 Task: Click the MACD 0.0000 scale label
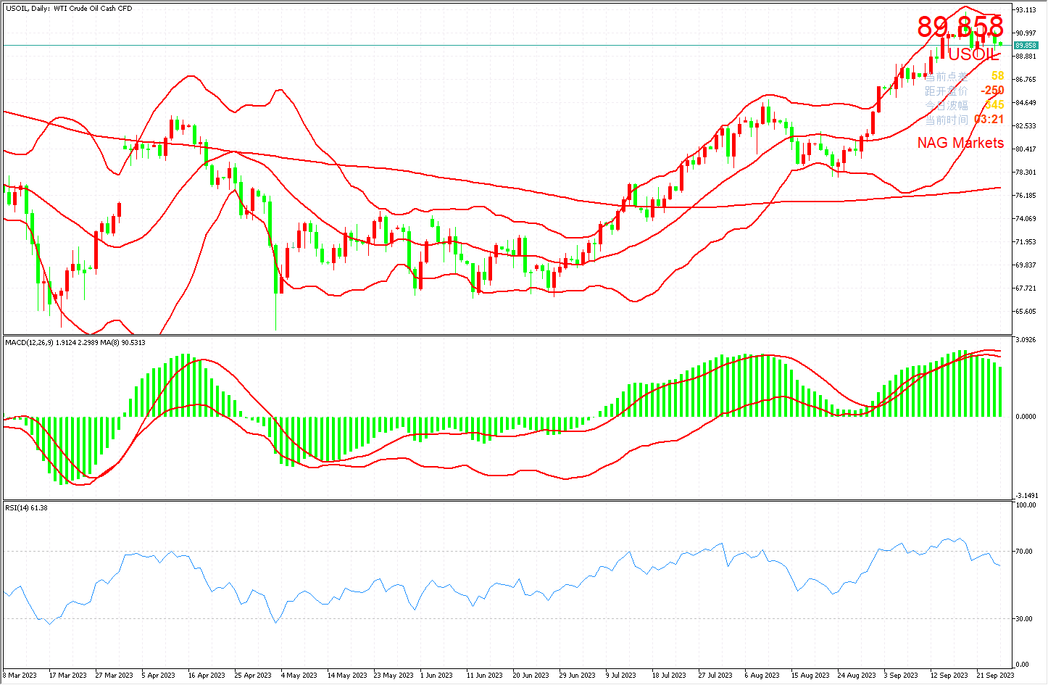(x=1026, y=417)
